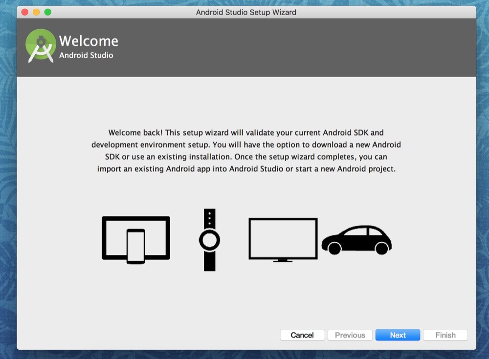
Task: Click the disabled Previous button
Action: [x=350, y=335]
